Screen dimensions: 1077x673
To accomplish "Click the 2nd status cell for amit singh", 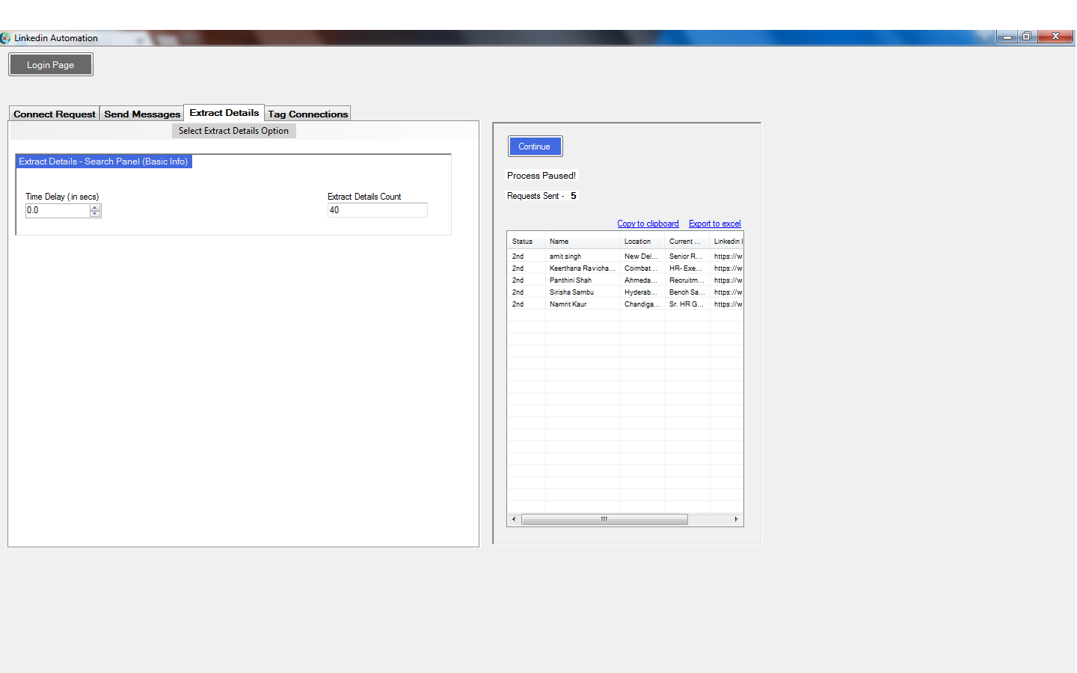I will pyautogui.click(x=527, y=256).
